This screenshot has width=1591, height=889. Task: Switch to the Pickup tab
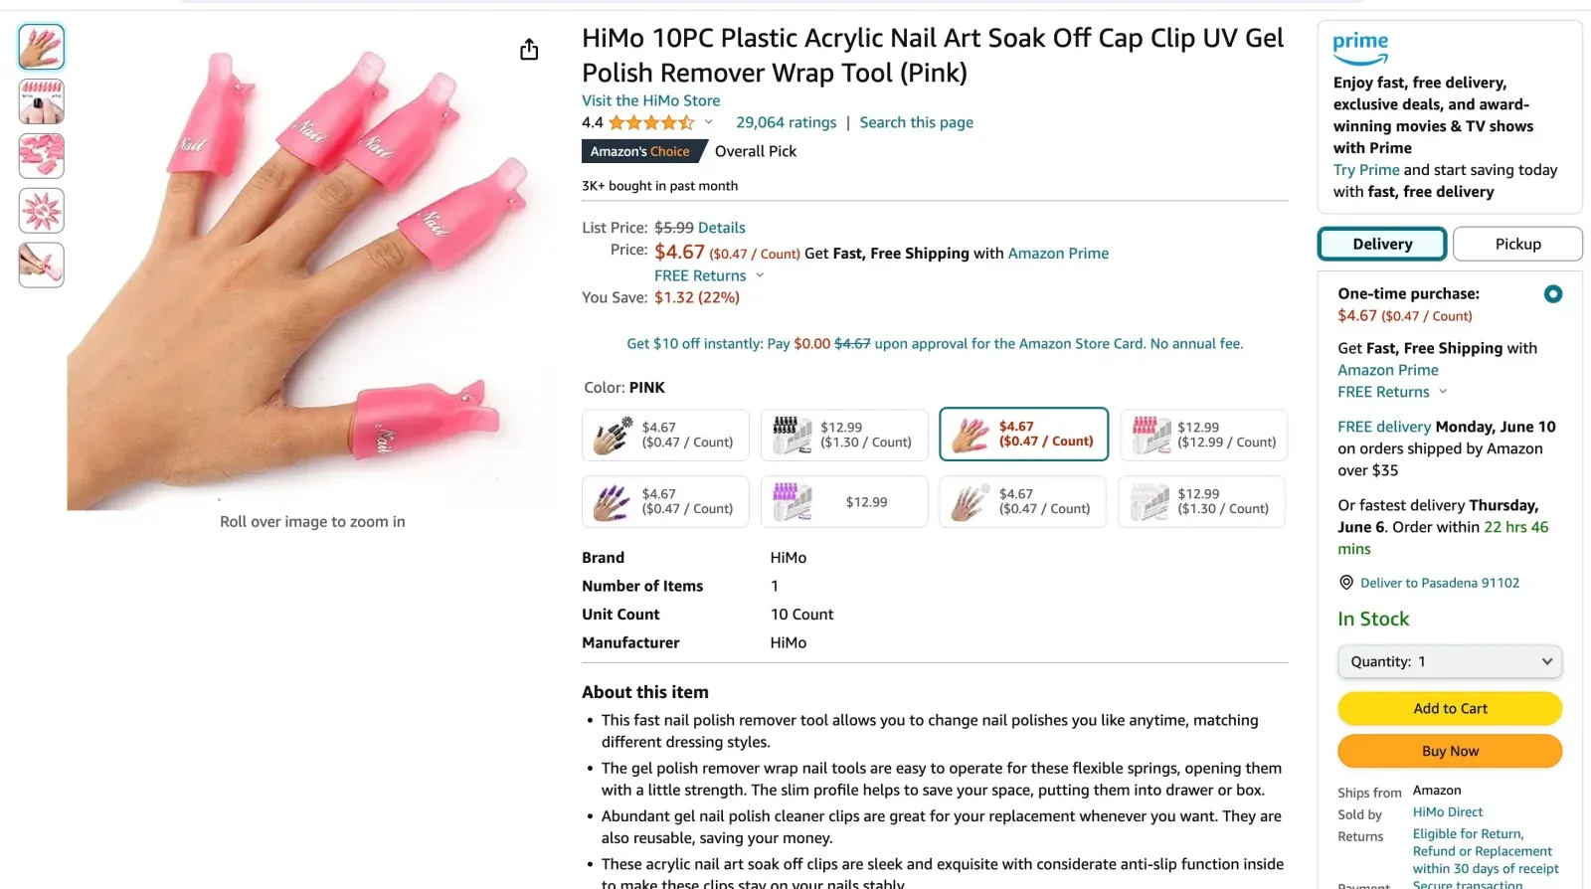1517,244
